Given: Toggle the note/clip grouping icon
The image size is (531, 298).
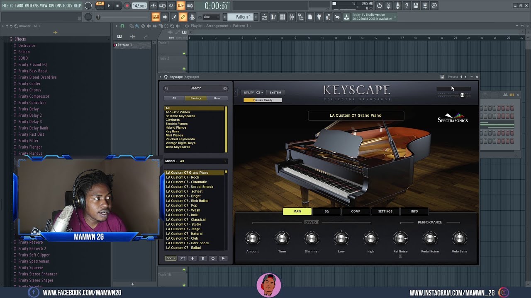Looking at the screenshot, I should pos(174,17).
